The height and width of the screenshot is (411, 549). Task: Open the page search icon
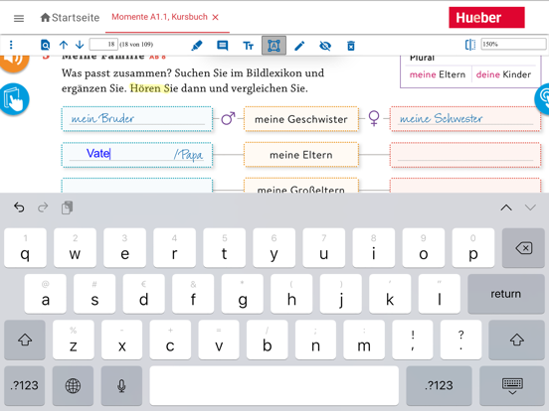coord(45,45)
